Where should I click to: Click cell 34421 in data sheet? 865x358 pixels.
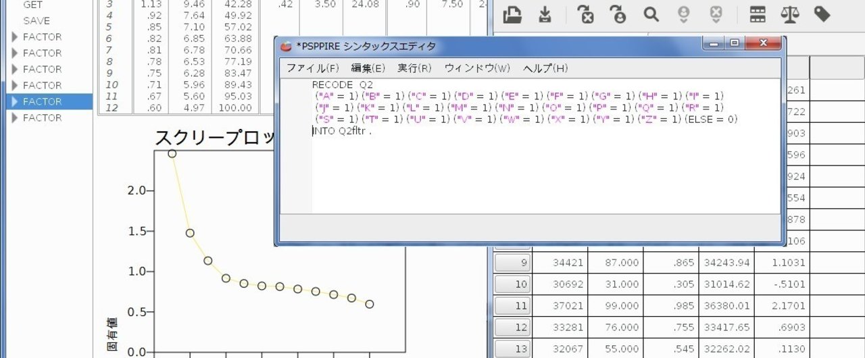[x=560, y=262]
